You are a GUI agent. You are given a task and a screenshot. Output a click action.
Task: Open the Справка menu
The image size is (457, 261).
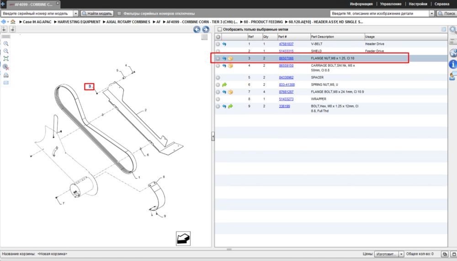(x=442, y=4)
